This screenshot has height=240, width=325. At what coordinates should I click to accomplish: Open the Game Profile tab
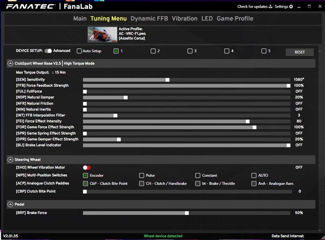[x=235, y=19]
